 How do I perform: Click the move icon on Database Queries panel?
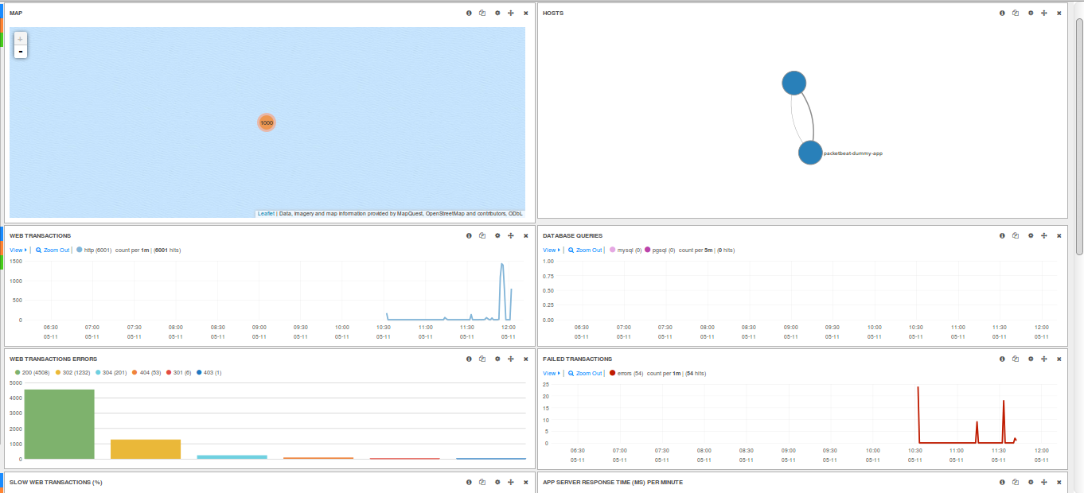click(1043, 235)
